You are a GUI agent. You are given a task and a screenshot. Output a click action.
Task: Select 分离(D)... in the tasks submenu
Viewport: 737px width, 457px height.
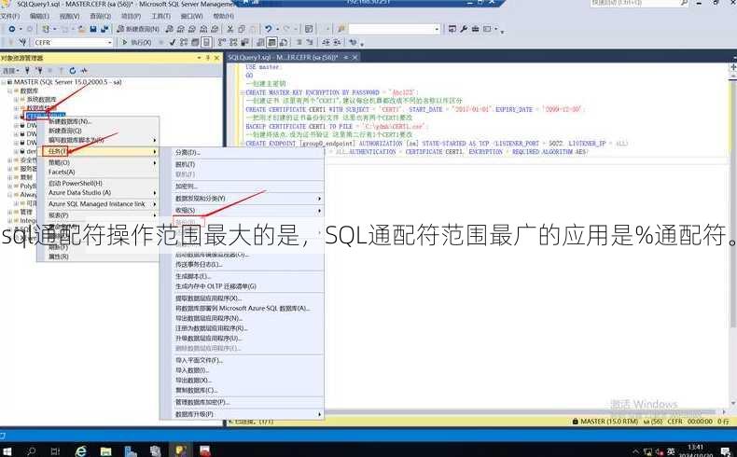coord(188,153)
